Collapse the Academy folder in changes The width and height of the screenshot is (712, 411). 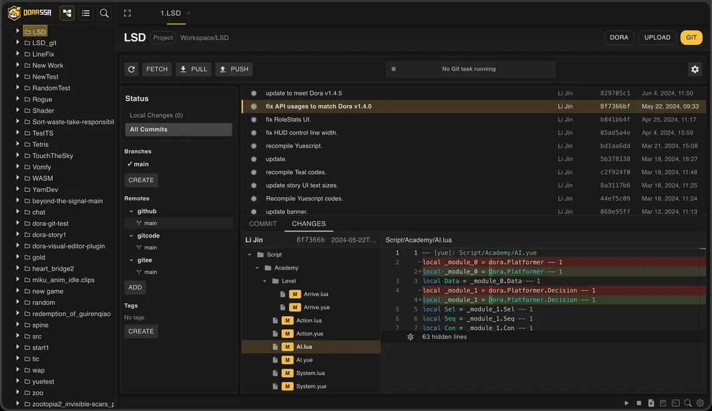257,268
